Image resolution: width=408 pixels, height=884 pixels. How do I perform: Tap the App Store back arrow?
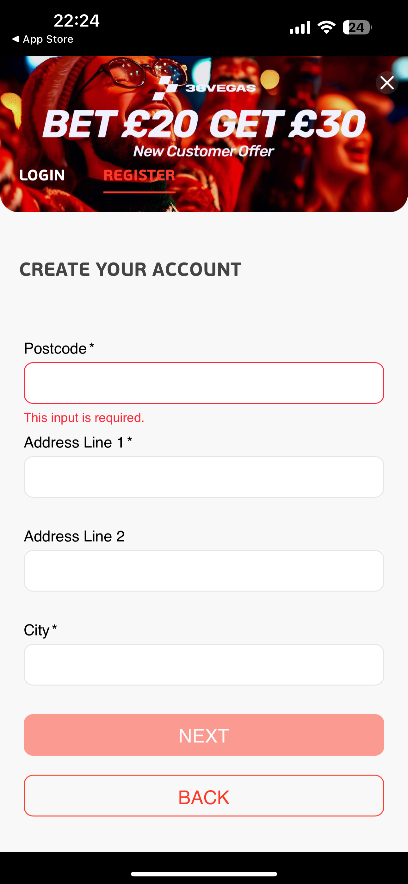pyautogui.click(x=15, y=39)
